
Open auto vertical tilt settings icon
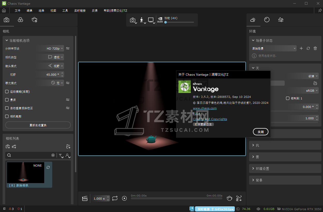tap(68, 108)
